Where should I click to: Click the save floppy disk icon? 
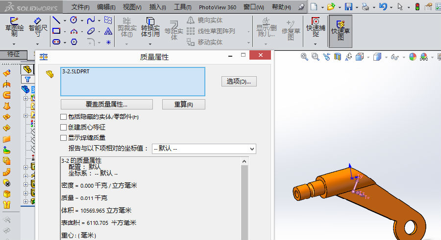[x=348, y=7]
